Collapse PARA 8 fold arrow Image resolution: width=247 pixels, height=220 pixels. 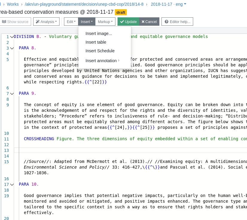coord(12,48)
